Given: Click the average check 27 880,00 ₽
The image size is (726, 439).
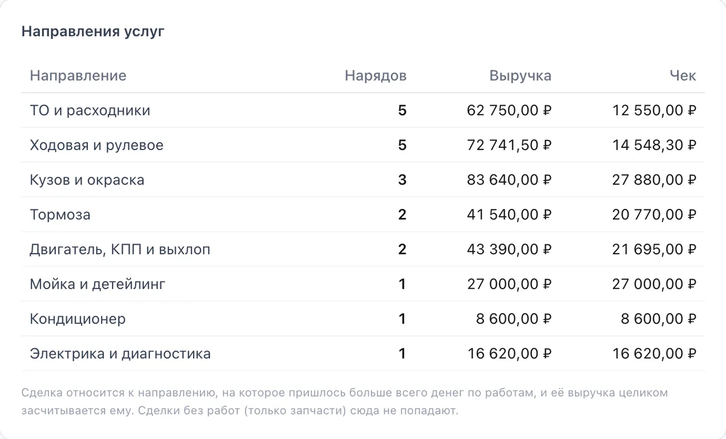Looking at the screenshot, I should (655, 180).
